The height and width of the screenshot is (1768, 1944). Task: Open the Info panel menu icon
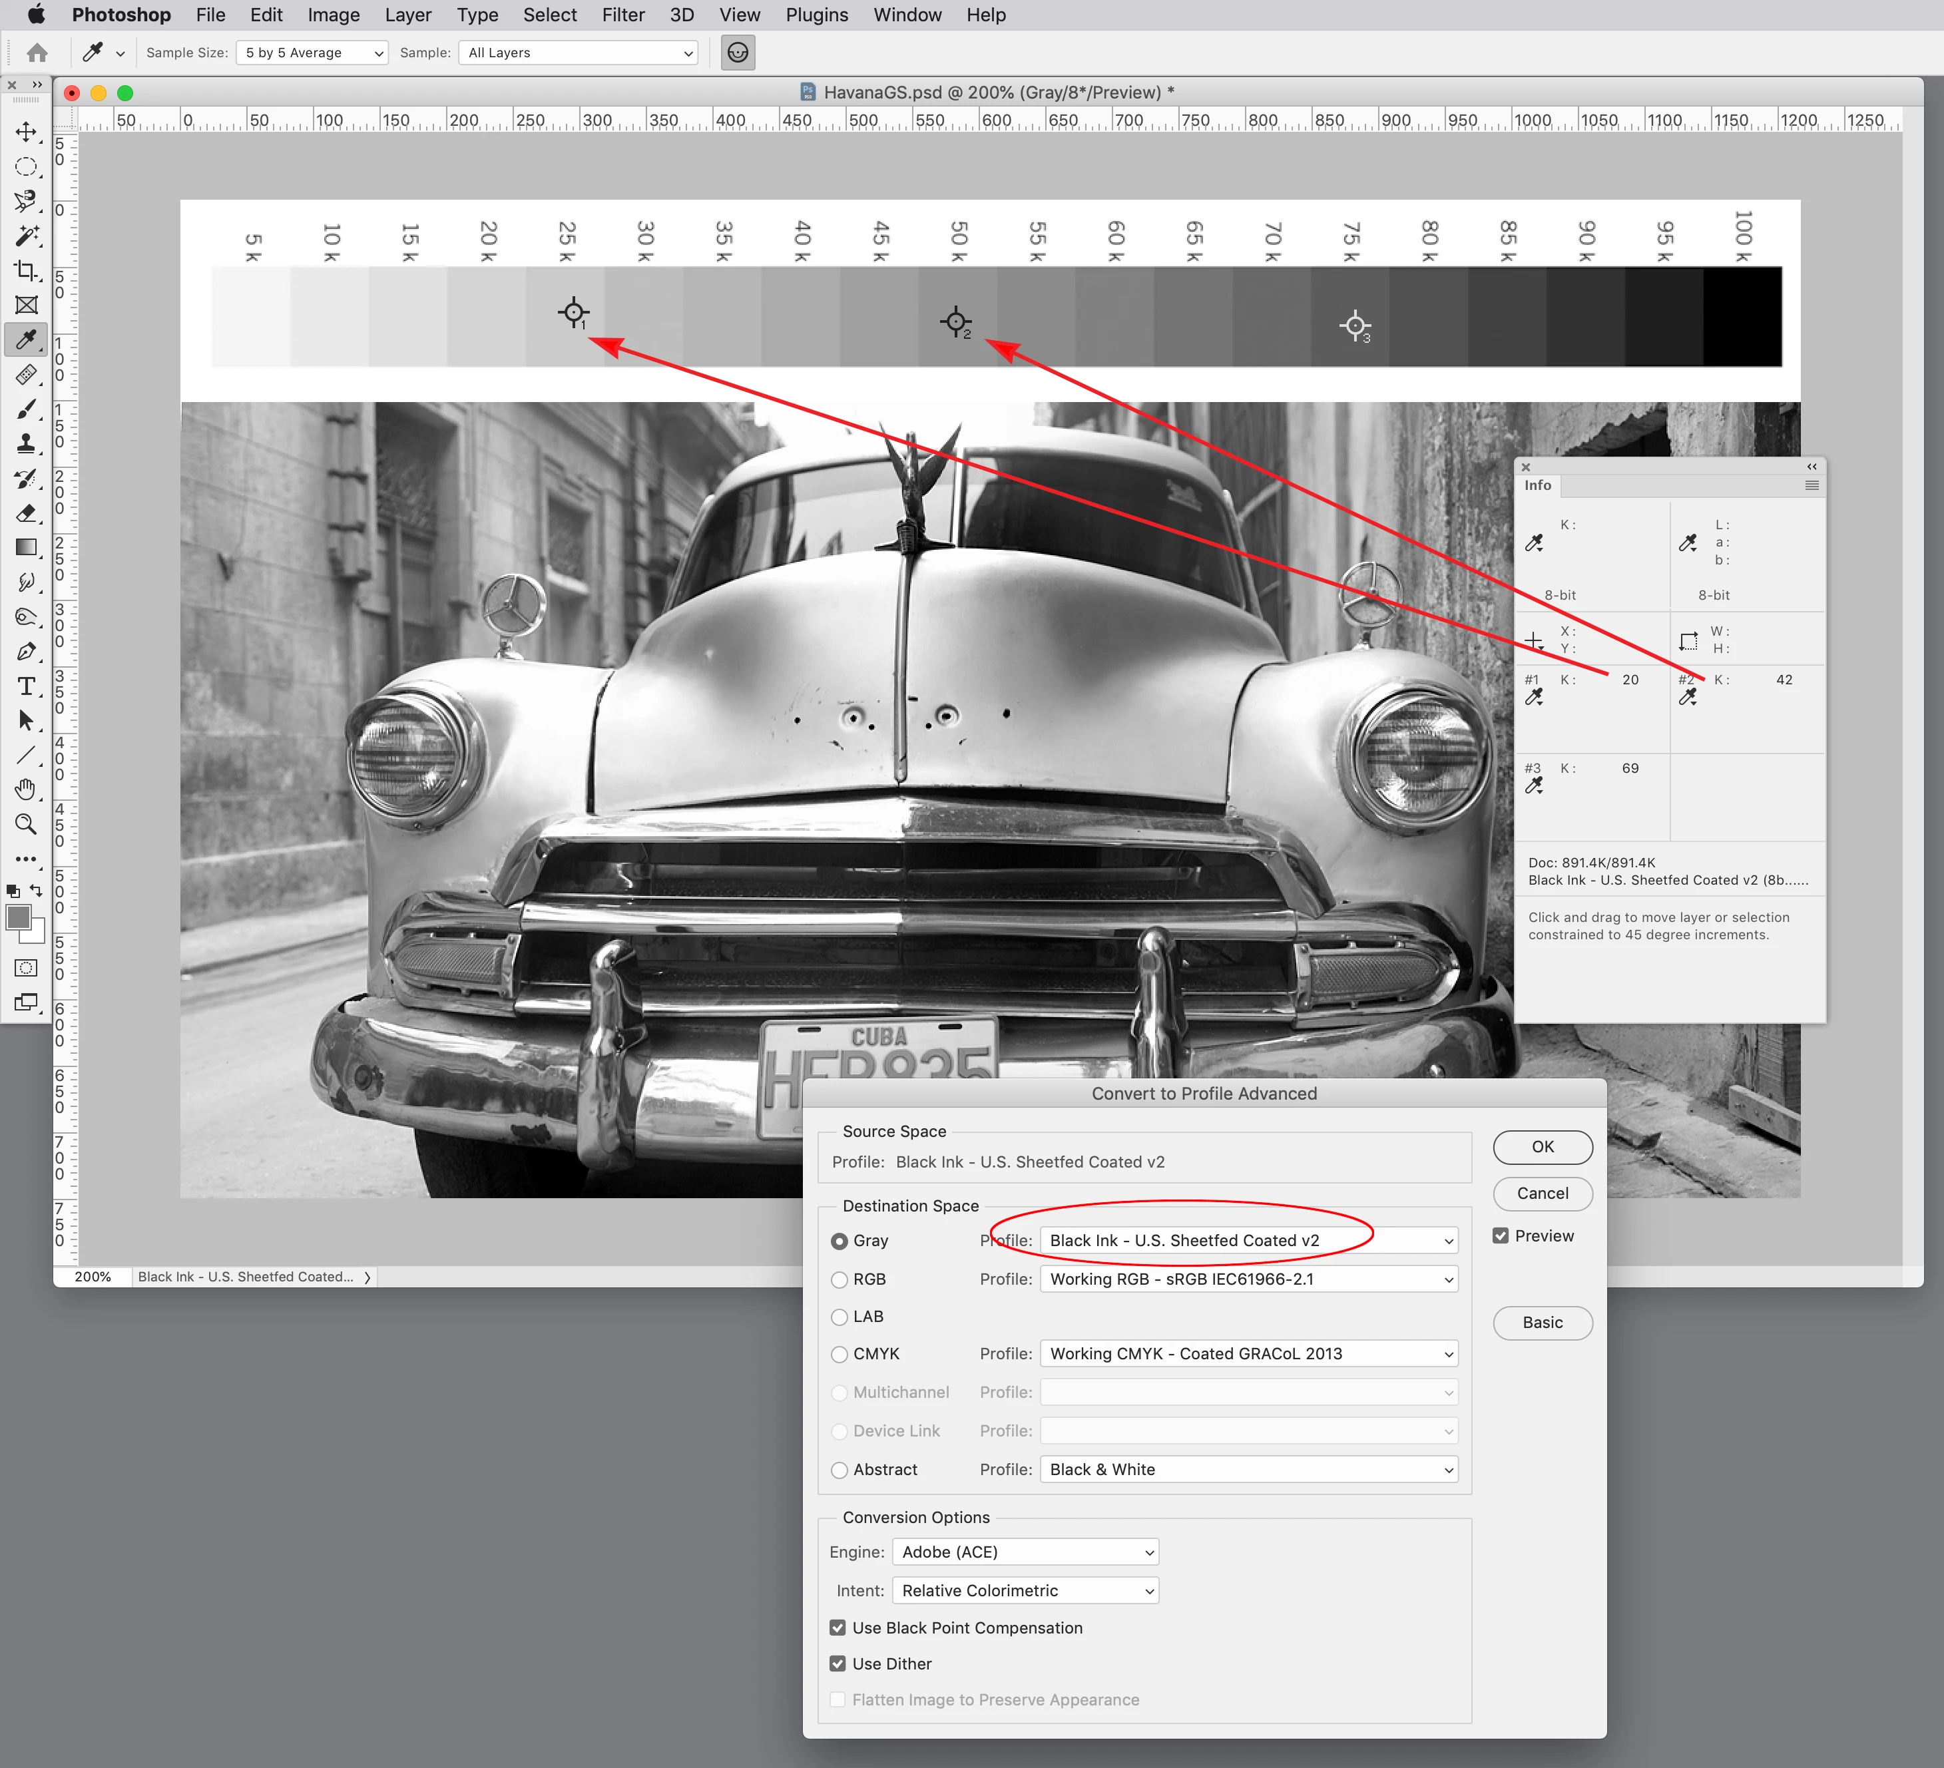1811,486
